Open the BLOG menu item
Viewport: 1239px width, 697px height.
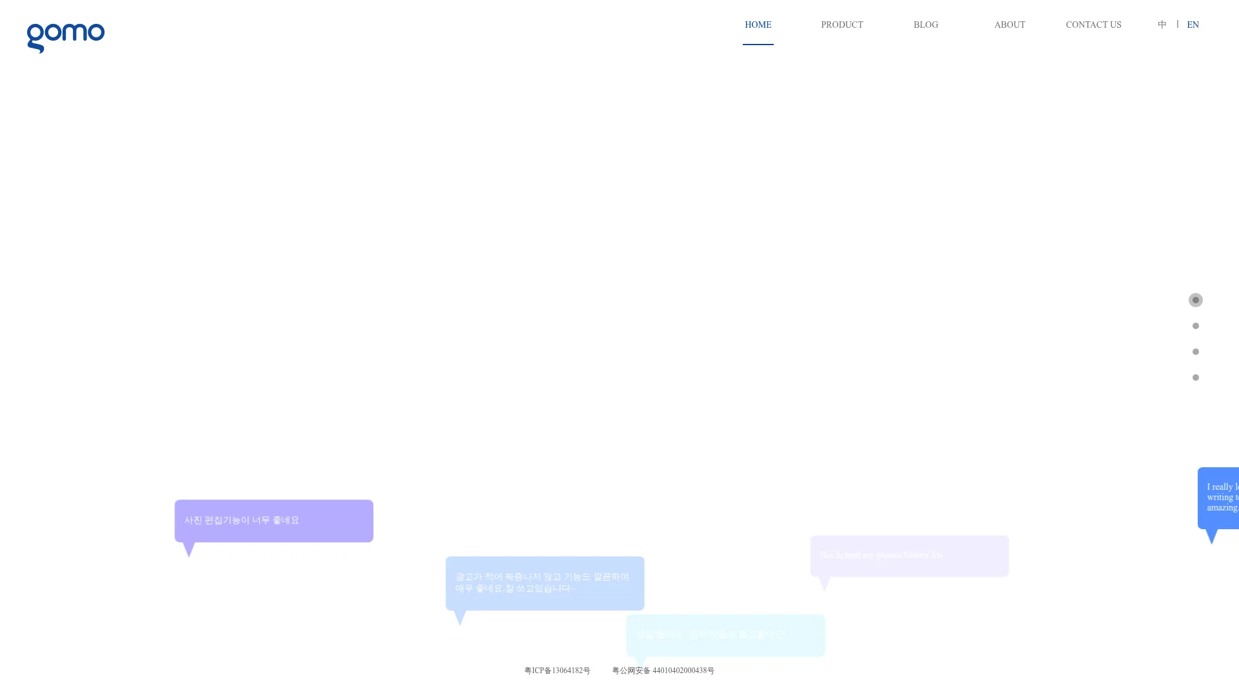(925, 25)
